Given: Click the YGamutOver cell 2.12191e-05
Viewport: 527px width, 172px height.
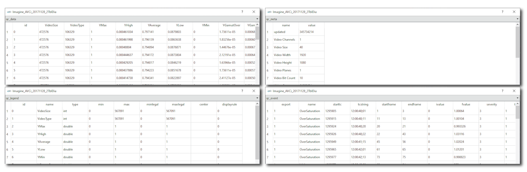Looking at the screenshot, I should tap(231, 55).
